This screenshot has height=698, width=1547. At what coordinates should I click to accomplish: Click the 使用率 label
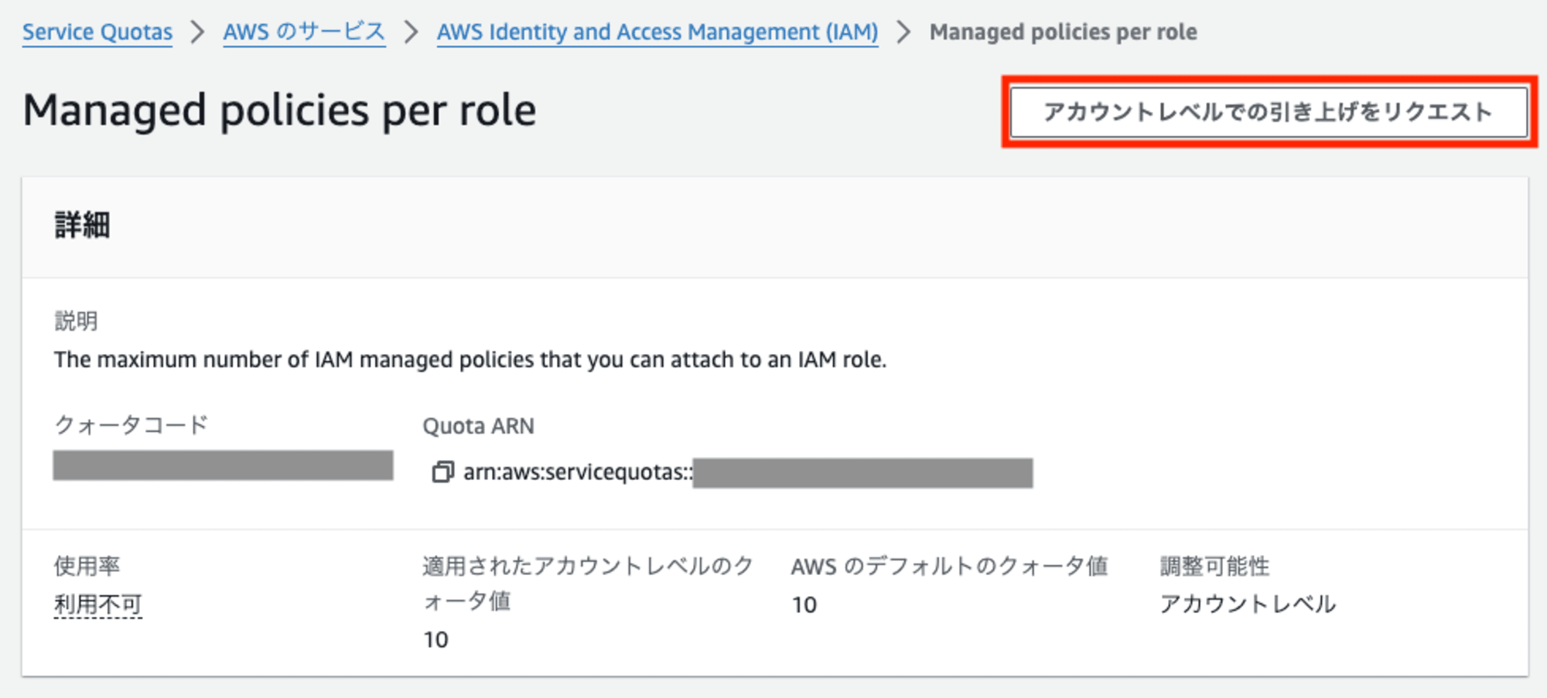click(87, 566)
